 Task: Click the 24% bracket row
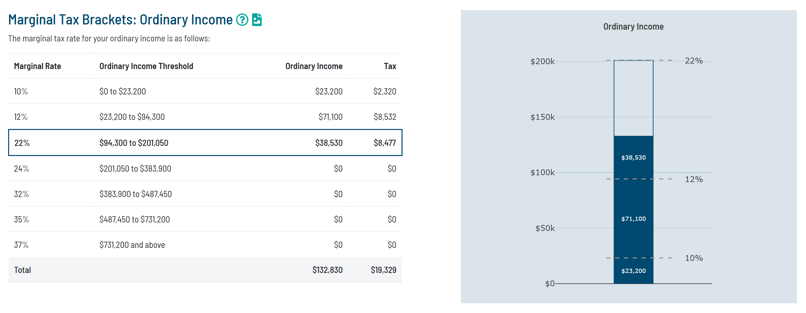point(205,168)
